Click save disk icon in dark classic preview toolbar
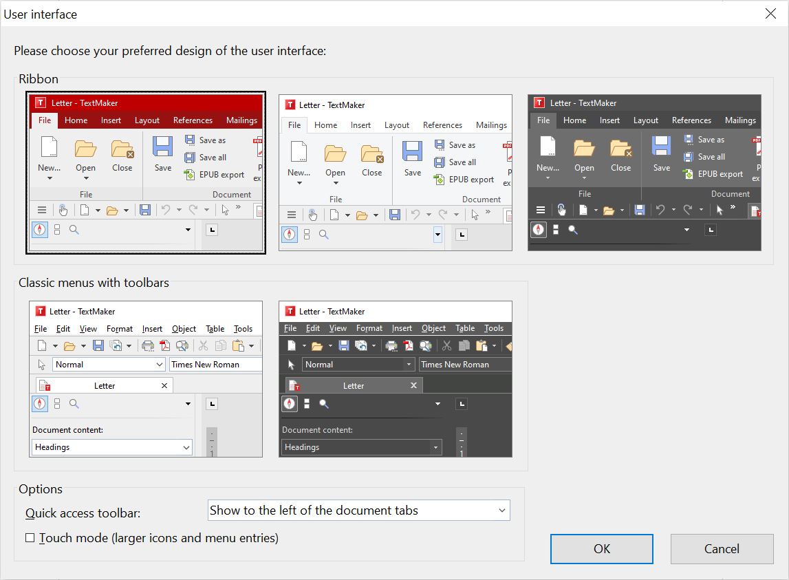Viewport: 789px width, 580px height. (344, 346)
